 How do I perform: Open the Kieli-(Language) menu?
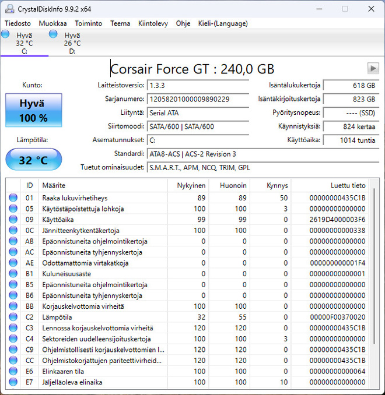click(x=223, y=23)
